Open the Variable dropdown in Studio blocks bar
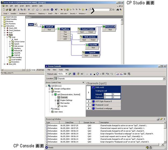Screen dimensions: 168x150 click(14, 13)
